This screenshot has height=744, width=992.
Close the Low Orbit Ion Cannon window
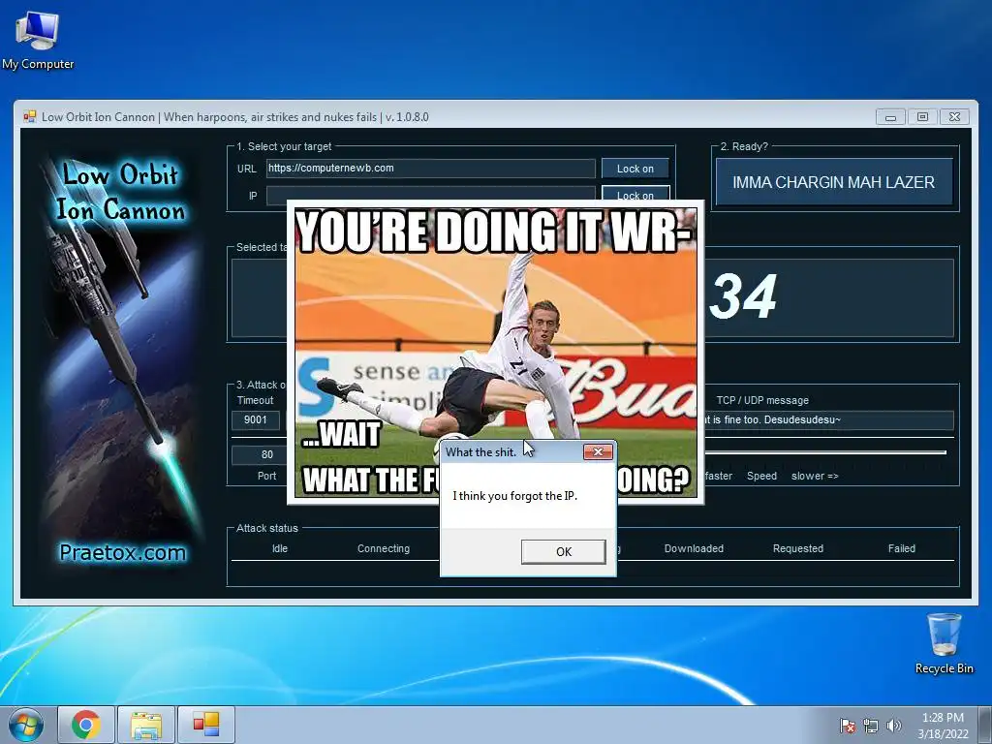pos(954,117)
